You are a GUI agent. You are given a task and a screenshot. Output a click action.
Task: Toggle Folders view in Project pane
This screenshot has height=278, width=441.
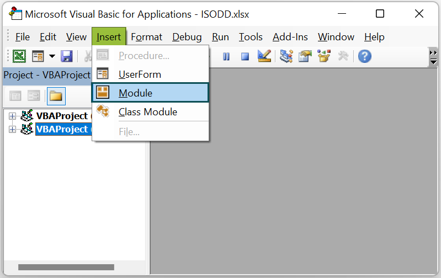click(56, 96)
